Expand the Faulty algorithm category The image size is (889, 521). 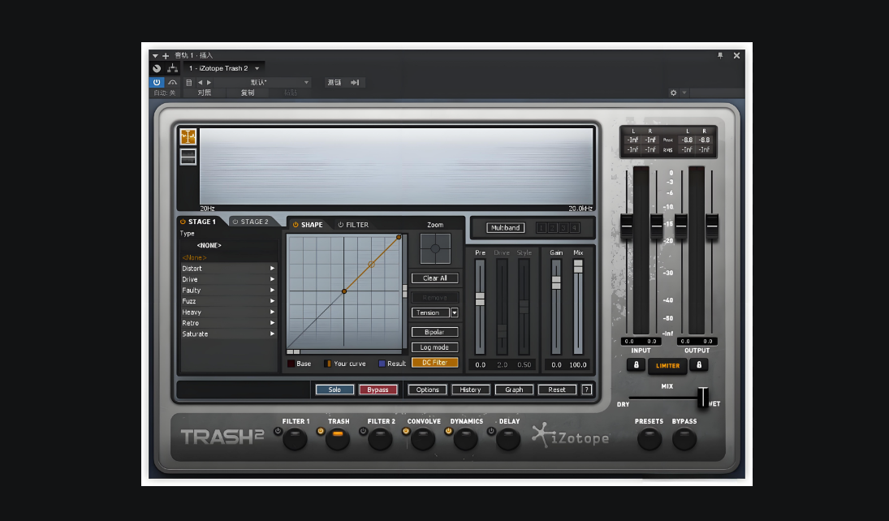(228, 291)
